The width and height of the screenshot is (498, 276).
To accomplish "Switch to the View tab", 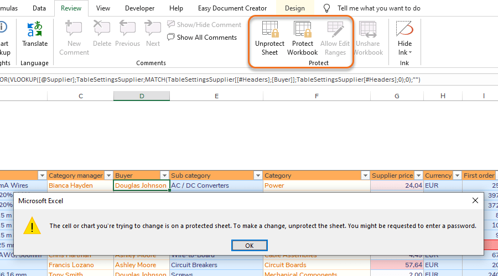I will pos(103,8).
